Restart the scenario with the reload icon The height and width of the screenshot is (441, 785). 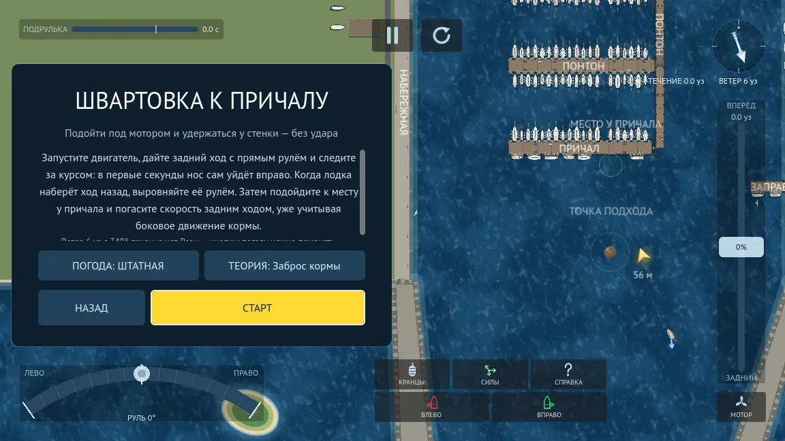441,35
